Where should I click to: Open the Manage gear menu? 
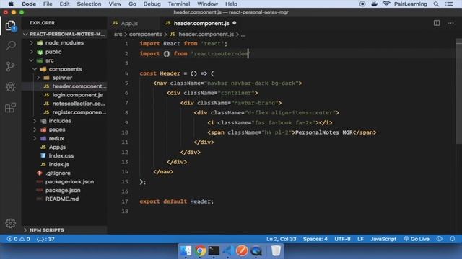11,224
